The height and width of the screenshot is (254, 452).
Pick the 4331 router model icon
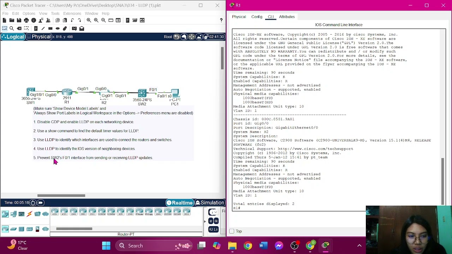(x=55, y=212)
